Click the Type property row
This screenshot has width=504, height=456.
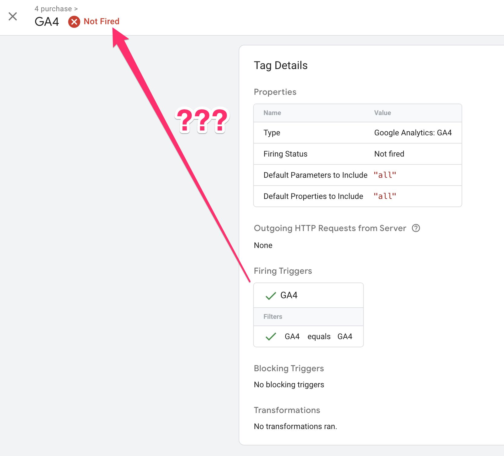(x=357, y=133)
